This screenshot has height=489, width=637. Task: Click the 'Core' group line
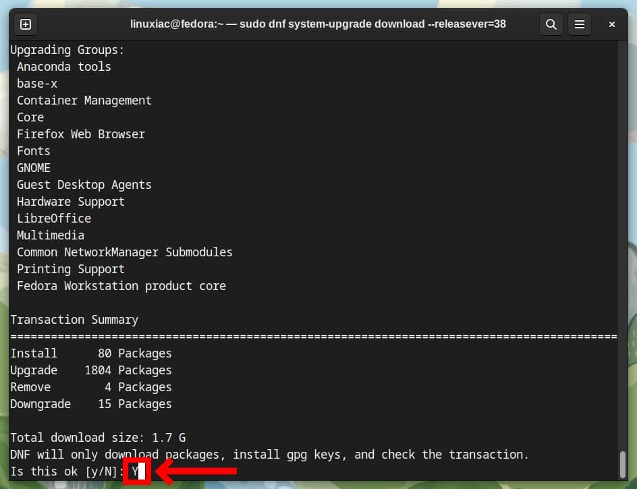click(30, 117)
